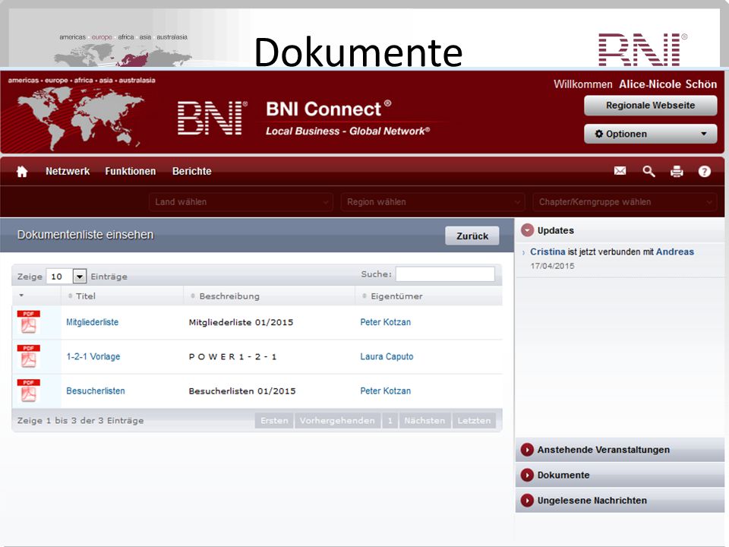This screenshot has width=729, height=547.
Task: Open the 1-2-1 Vorlage link
Action: pyautogui.click(x=93, y=356)
